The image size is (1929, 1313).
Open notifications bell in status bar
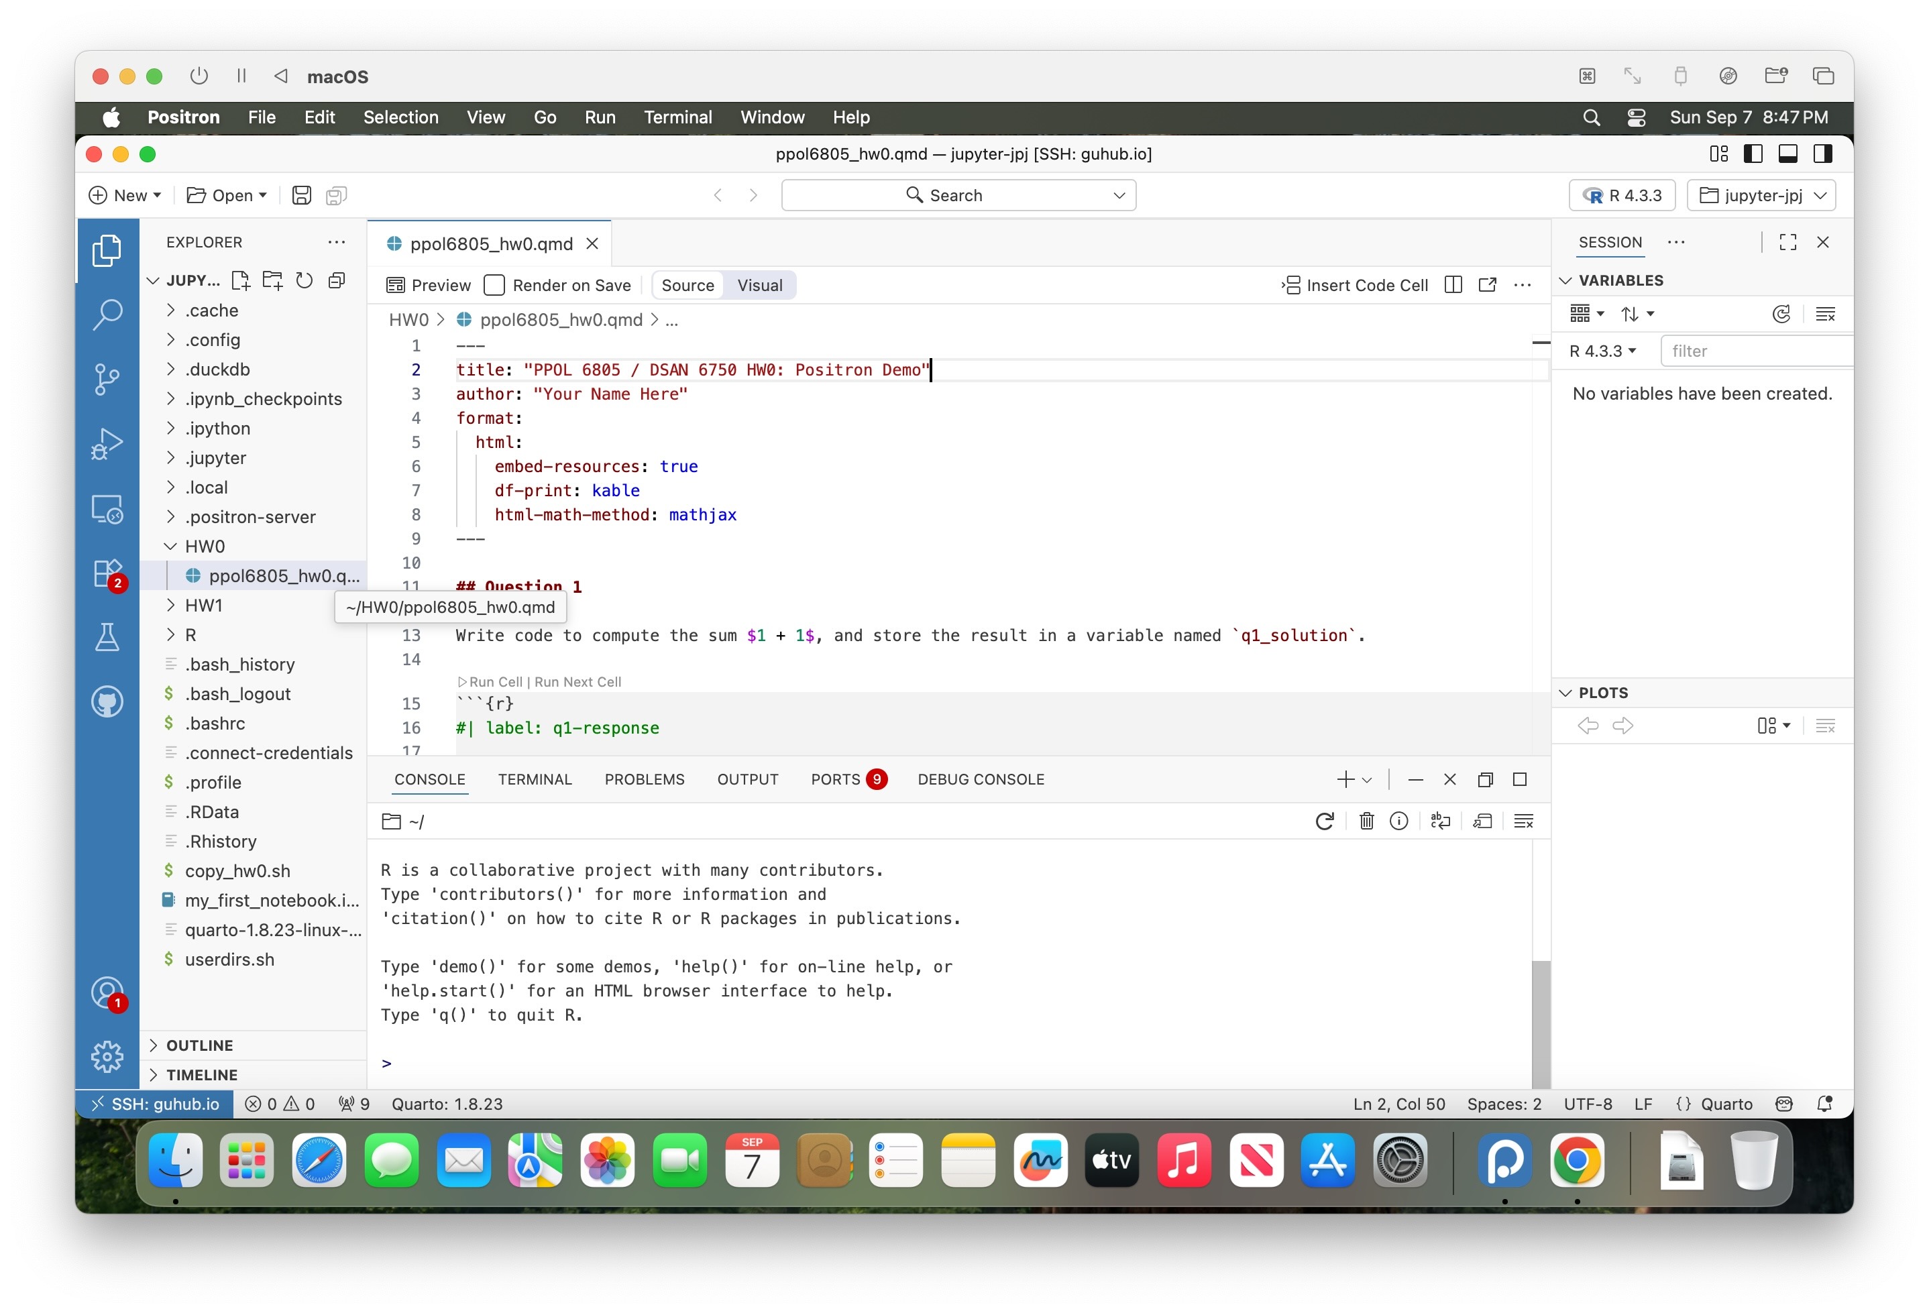pos(1824,1104)
